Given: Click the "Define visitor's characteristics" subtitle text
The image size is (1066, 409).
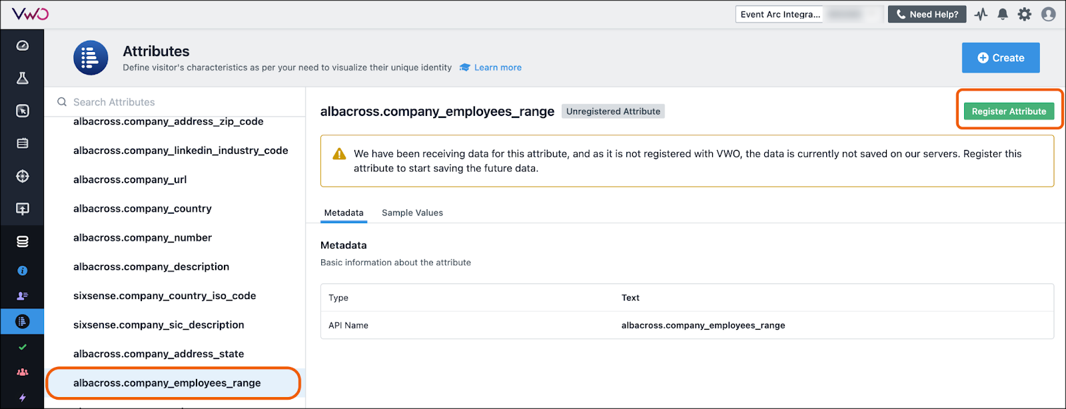Looking at the screenshot, I should (x=287, y=67).
